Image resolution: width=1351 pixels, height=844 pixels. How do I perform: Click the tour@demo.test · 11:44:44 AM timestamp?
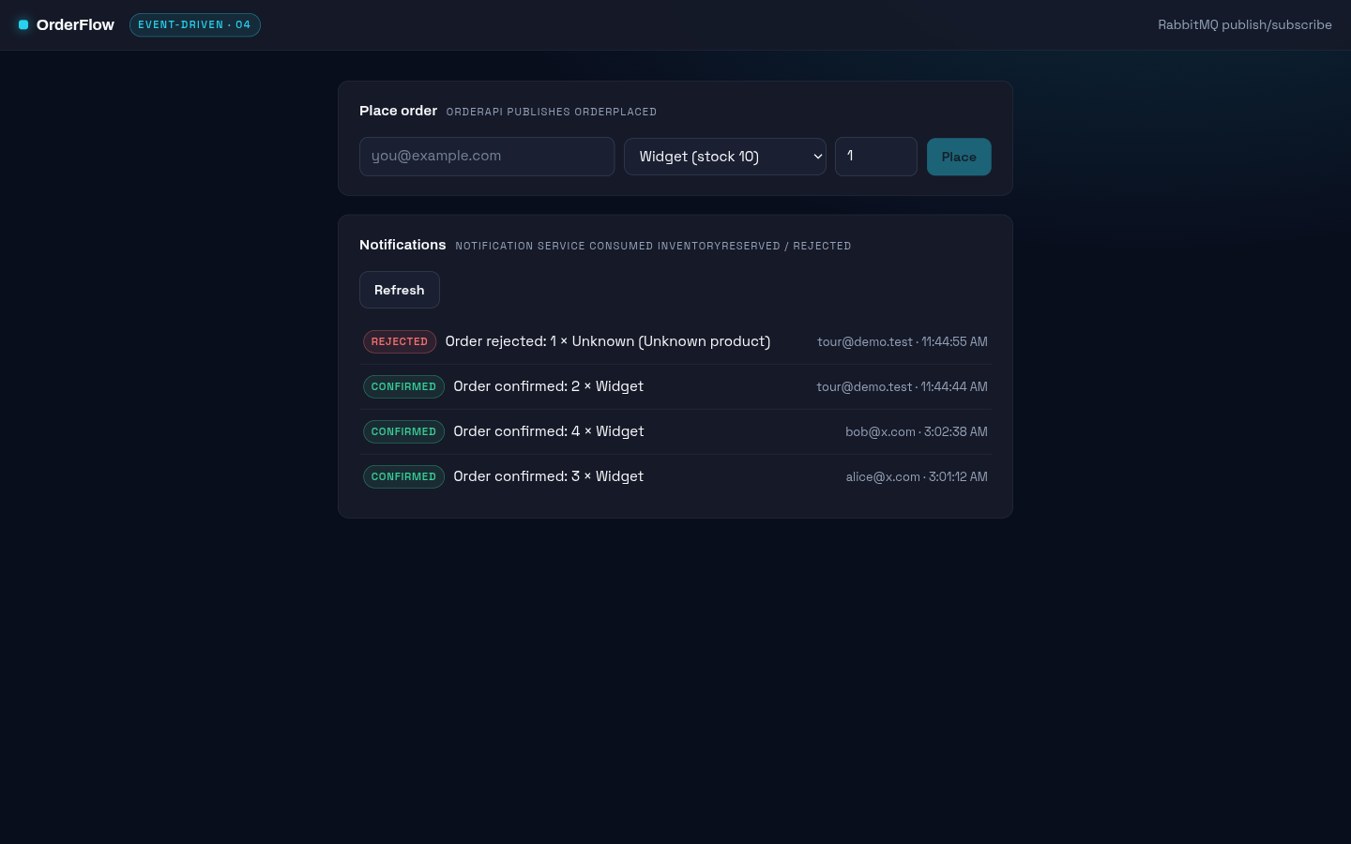point(903,386)
